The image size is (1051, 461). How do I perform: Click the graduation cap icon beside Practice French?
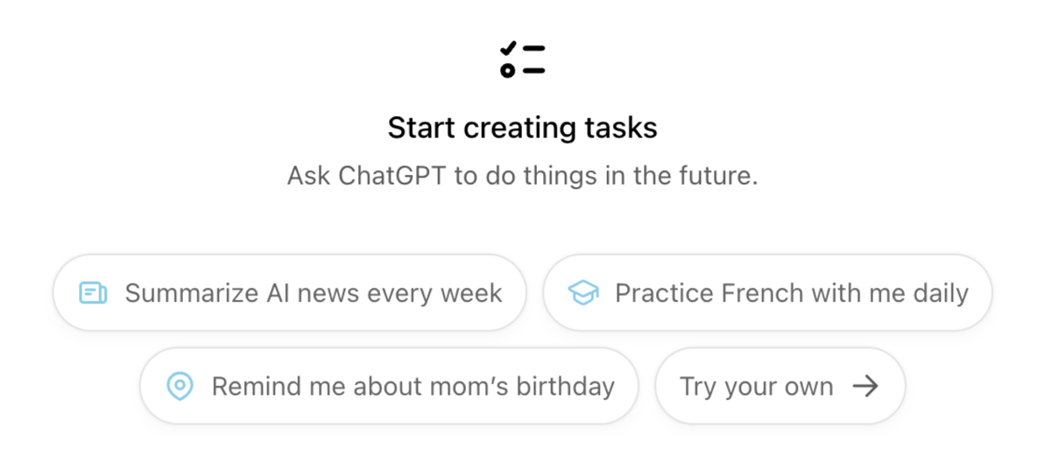pyautogui.click(x=583, y=293)
